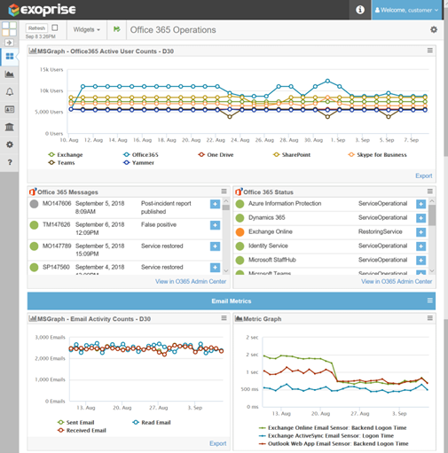Toggle SharePoint series in legend
The width and height of the screenshot is (448, 453).
[292, 155]
